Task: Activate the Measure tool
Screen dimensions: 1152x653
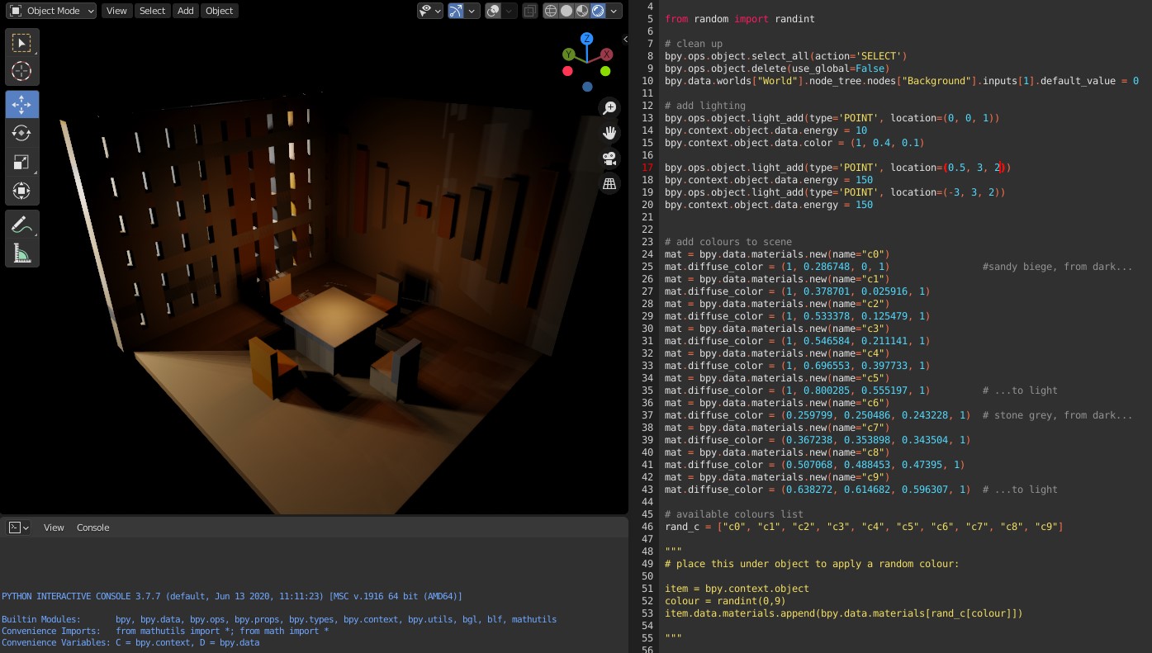Action: click(x=22, y=253)
